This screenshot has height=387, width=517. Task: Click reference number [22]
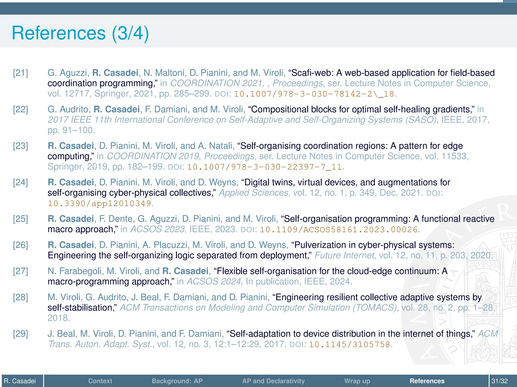[20, 109]
